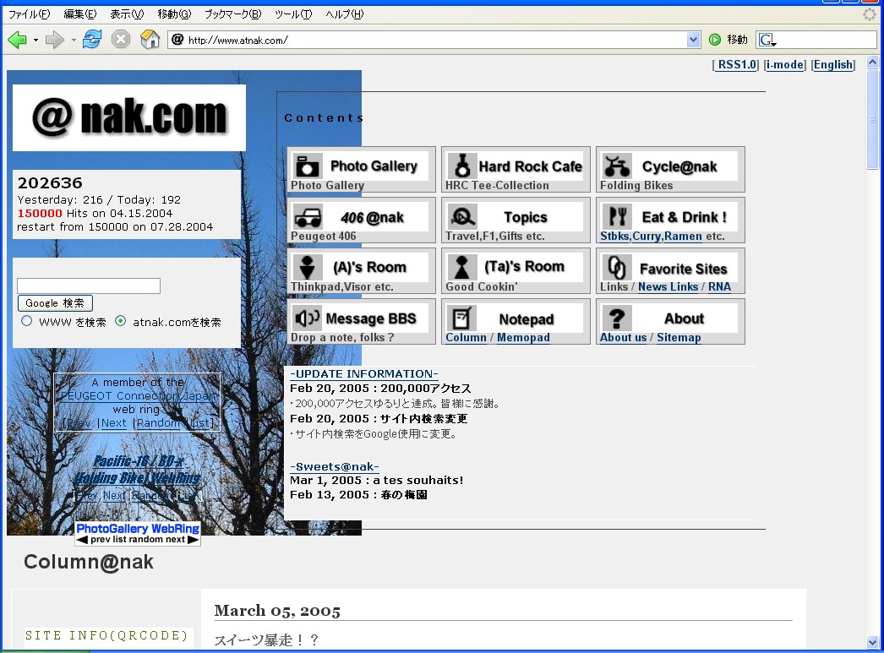Click the scrollbar up arrow
The image size is (884, 653).
(872, 62)
